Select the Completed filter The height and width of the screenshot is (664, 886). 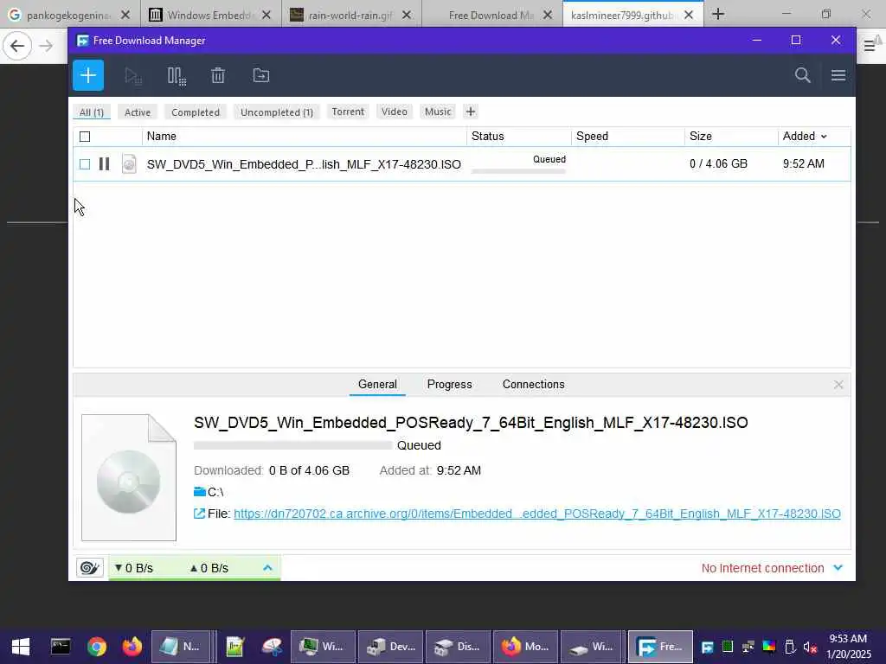tap(196, 112)
